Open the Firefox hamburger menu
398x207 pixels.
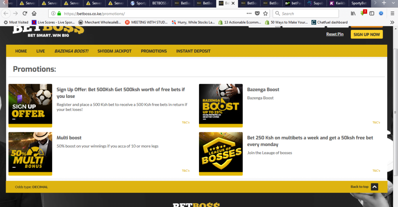pyautogui.click(x=392, y=14)
